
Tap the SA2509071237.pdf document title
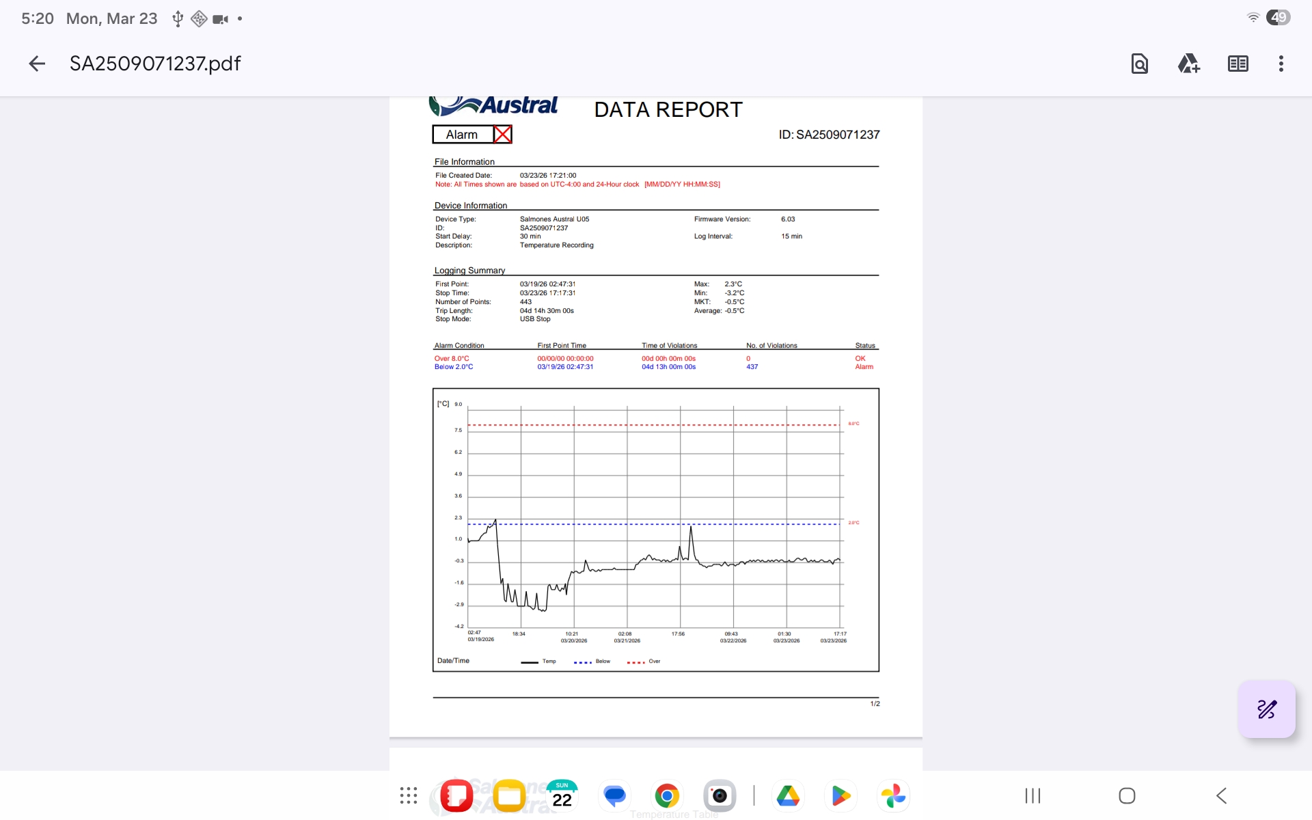pyautogui.click(x=155, y=64)
